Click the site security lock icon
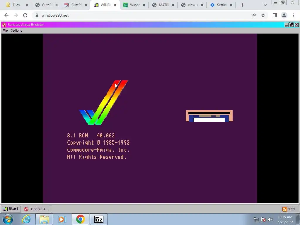The width and height of the screenshot is (300, 225). click(x=37, y=15)
